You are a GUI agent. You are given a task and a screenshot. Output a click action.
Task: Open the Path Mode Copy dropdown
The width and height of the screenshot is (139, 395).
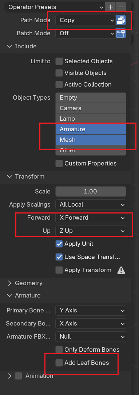(x=86, y=20)
